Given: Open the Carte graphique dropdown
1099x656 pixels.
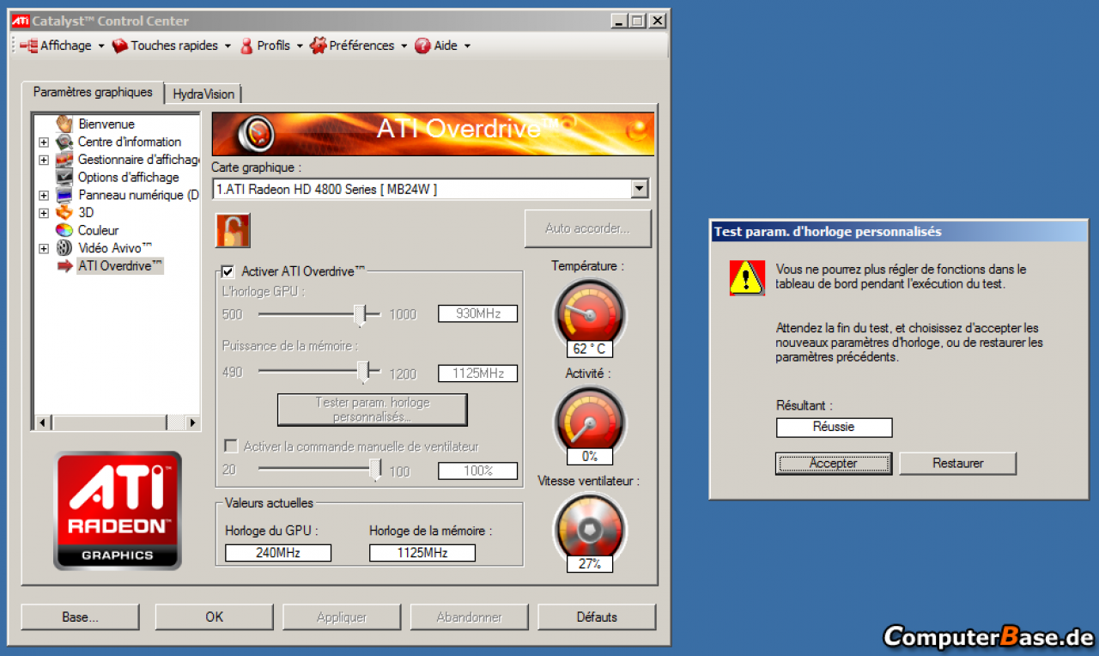Looking at the screenshot, I should [639, 189].
